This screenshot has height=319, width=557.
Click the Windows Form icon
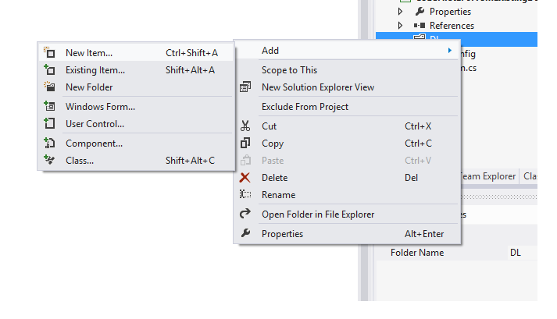pos(49,107)
